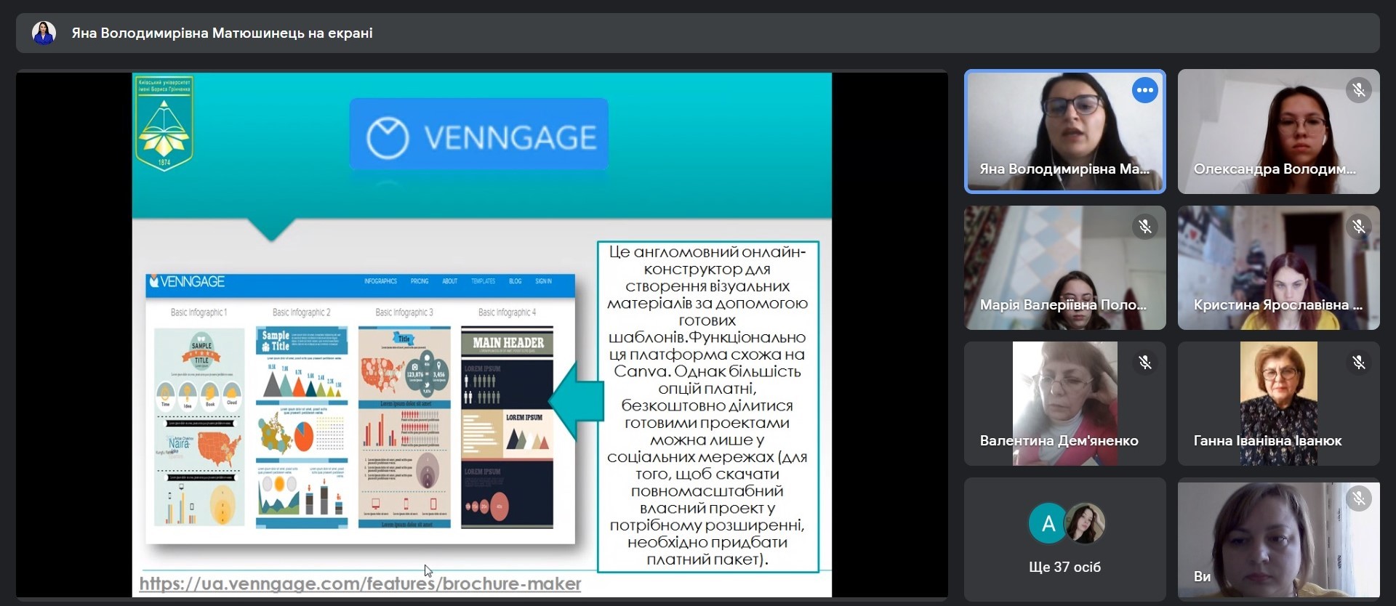
Task: Click the teal 'A' participant avatar
Action: pyautogui.click(x=1047, y=523)
